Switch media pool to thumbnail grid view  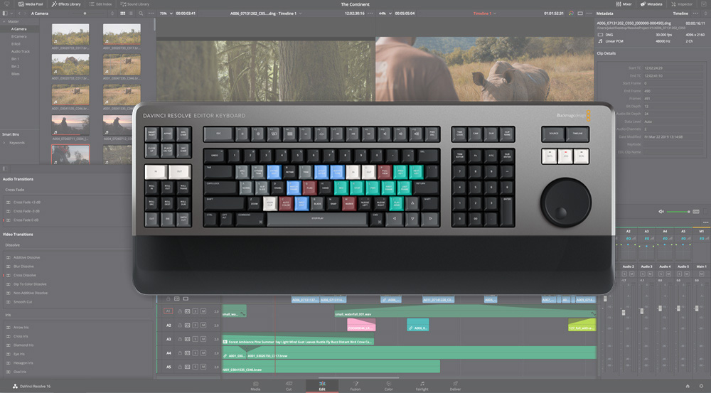pyautogui.click(x=122, y=14)
